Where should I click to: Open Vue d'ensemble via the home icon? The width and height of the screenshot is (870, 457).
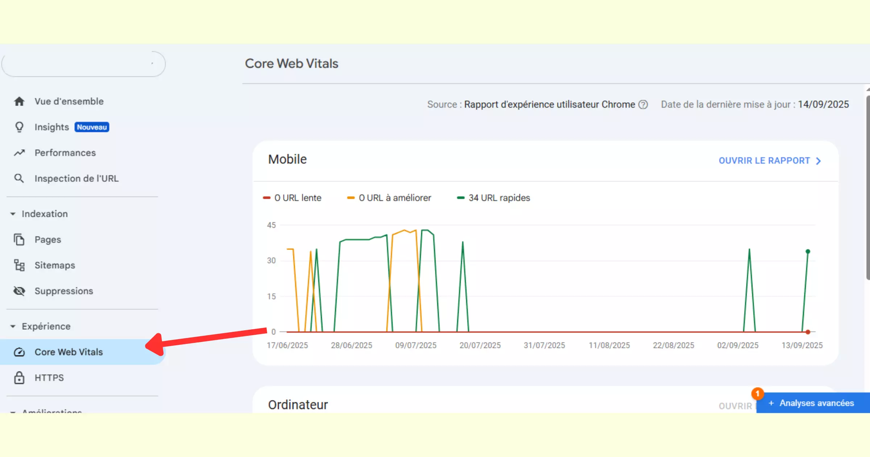tap(18, 101)
